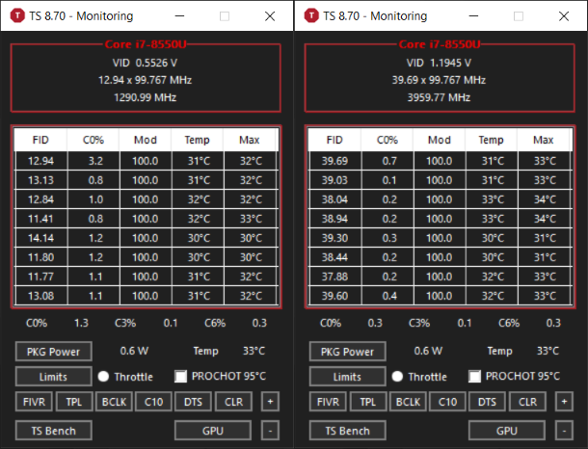Select FID value 37.88 in right table
The height and width of the screenshot is (449, 588).
click(x=334, y=277)
